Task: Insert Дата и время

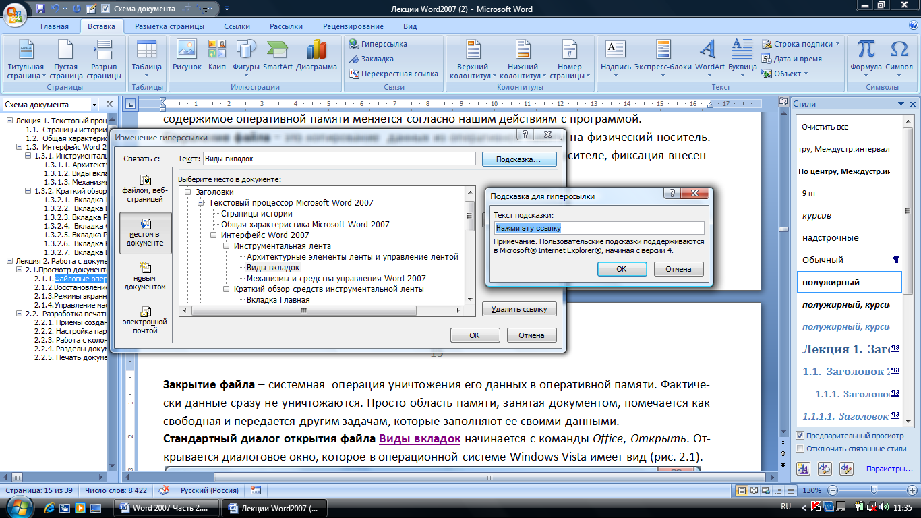Action: (x=792, y=59)
